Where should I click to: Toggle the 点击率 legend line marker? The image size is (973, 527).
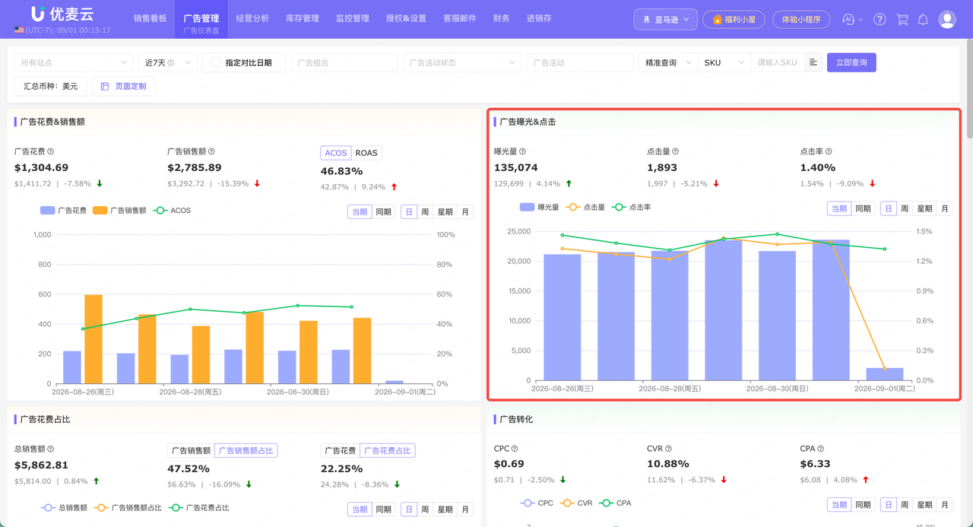click(x=619, y=207)
